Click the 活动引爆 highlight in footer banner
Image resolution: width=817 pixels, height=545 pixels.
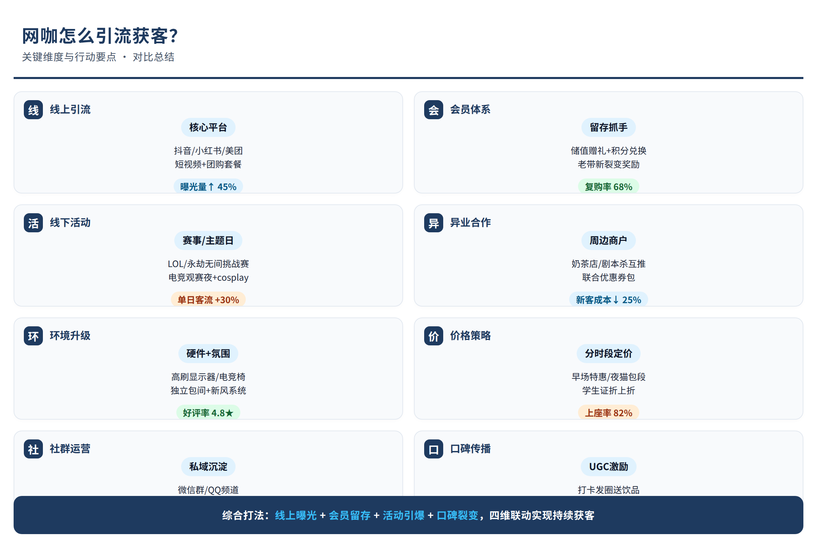[x=404, y=515]
